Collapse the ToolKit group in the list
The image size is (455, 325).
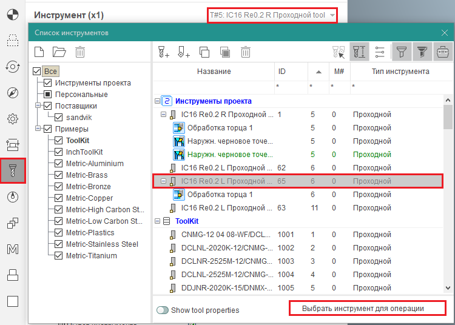(x=158, y=221)
